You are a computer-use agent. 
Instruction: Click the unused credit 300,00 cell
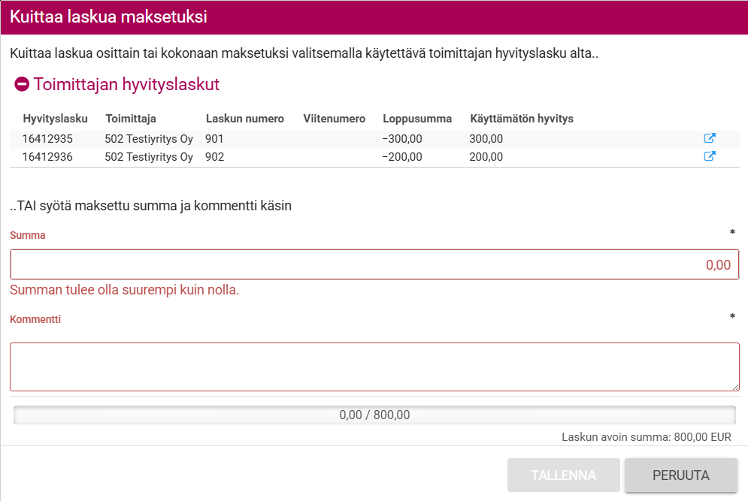486,139
